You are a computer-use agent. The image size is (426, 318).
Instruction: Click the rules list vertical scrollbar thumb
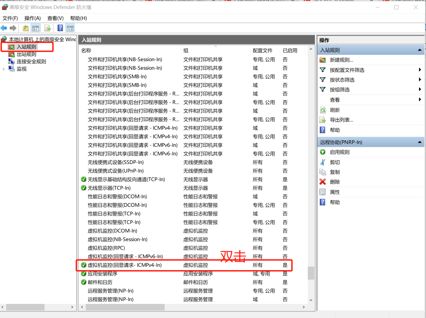coord(311,273)
